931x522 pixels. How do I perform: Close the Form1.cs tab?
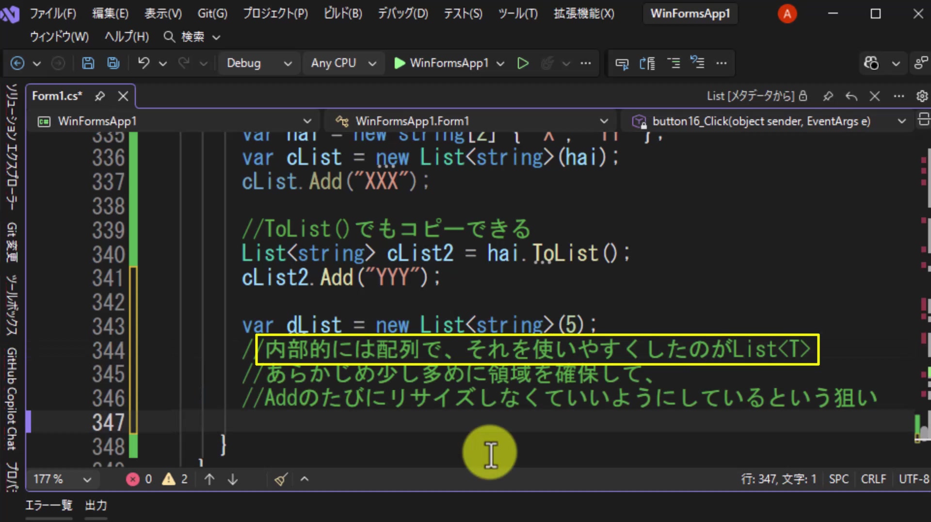tap(123, 96)
